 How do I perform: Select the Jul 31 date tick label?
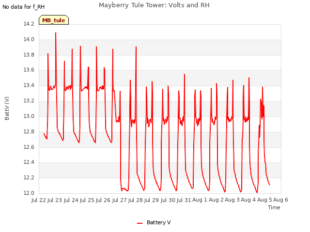pyautogui.click(x=184, y=200)
